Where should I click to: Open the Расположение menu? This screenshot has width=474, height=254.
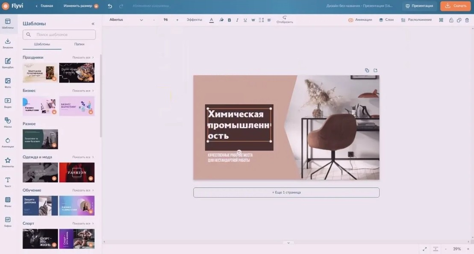(416, 20)
